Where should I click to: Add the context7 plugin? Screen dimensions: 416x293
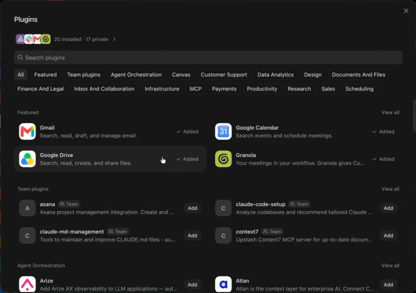click(388, 236)
